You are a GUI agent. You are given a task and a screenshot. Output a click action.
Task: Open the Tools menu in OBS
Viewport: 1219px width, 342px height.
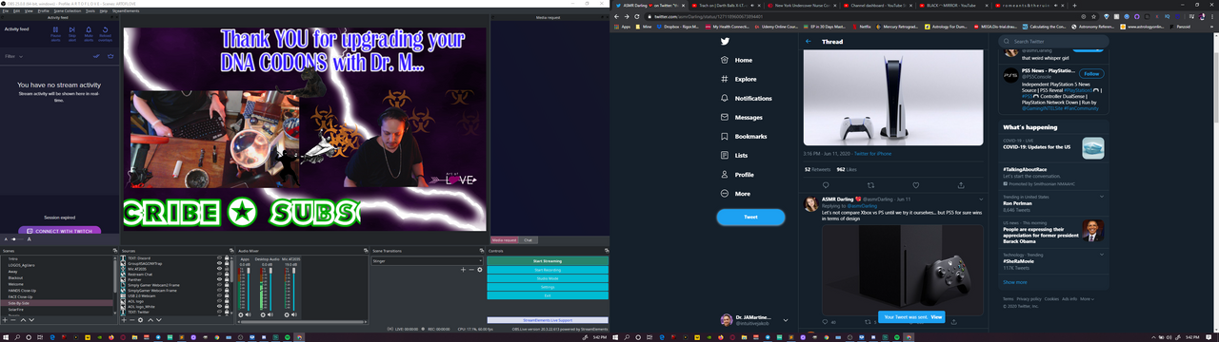coord(90,11)
